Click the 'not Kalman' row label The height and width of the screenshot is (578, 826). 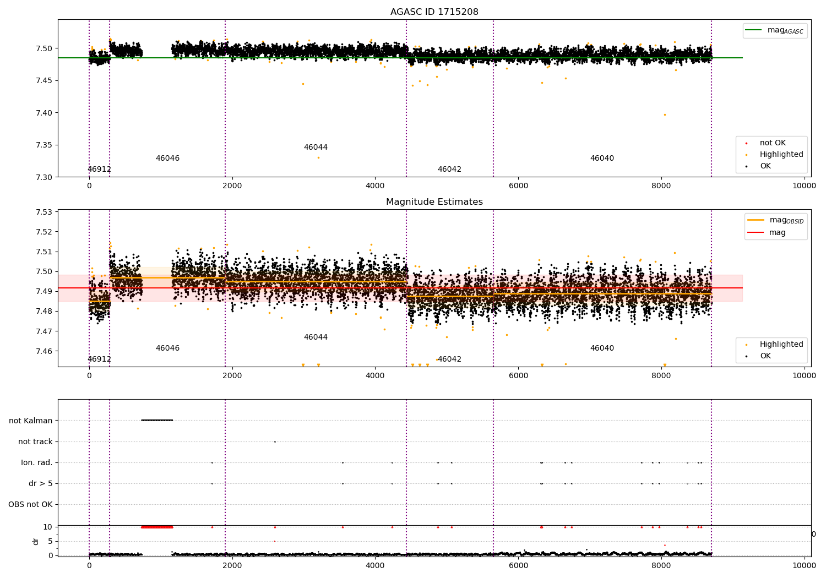coord(31,421)
